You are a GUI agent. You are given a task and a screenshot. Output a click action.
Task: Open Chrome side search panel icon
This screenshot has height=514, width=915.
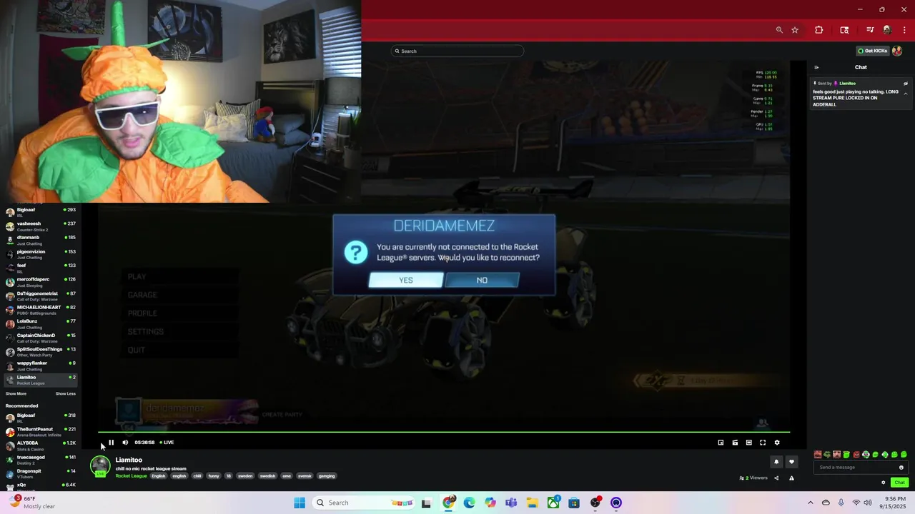pyautogui.click(x=844, y=30)
